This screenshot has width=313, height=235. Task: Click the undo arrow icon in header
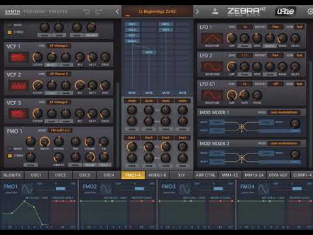(86, 12)
